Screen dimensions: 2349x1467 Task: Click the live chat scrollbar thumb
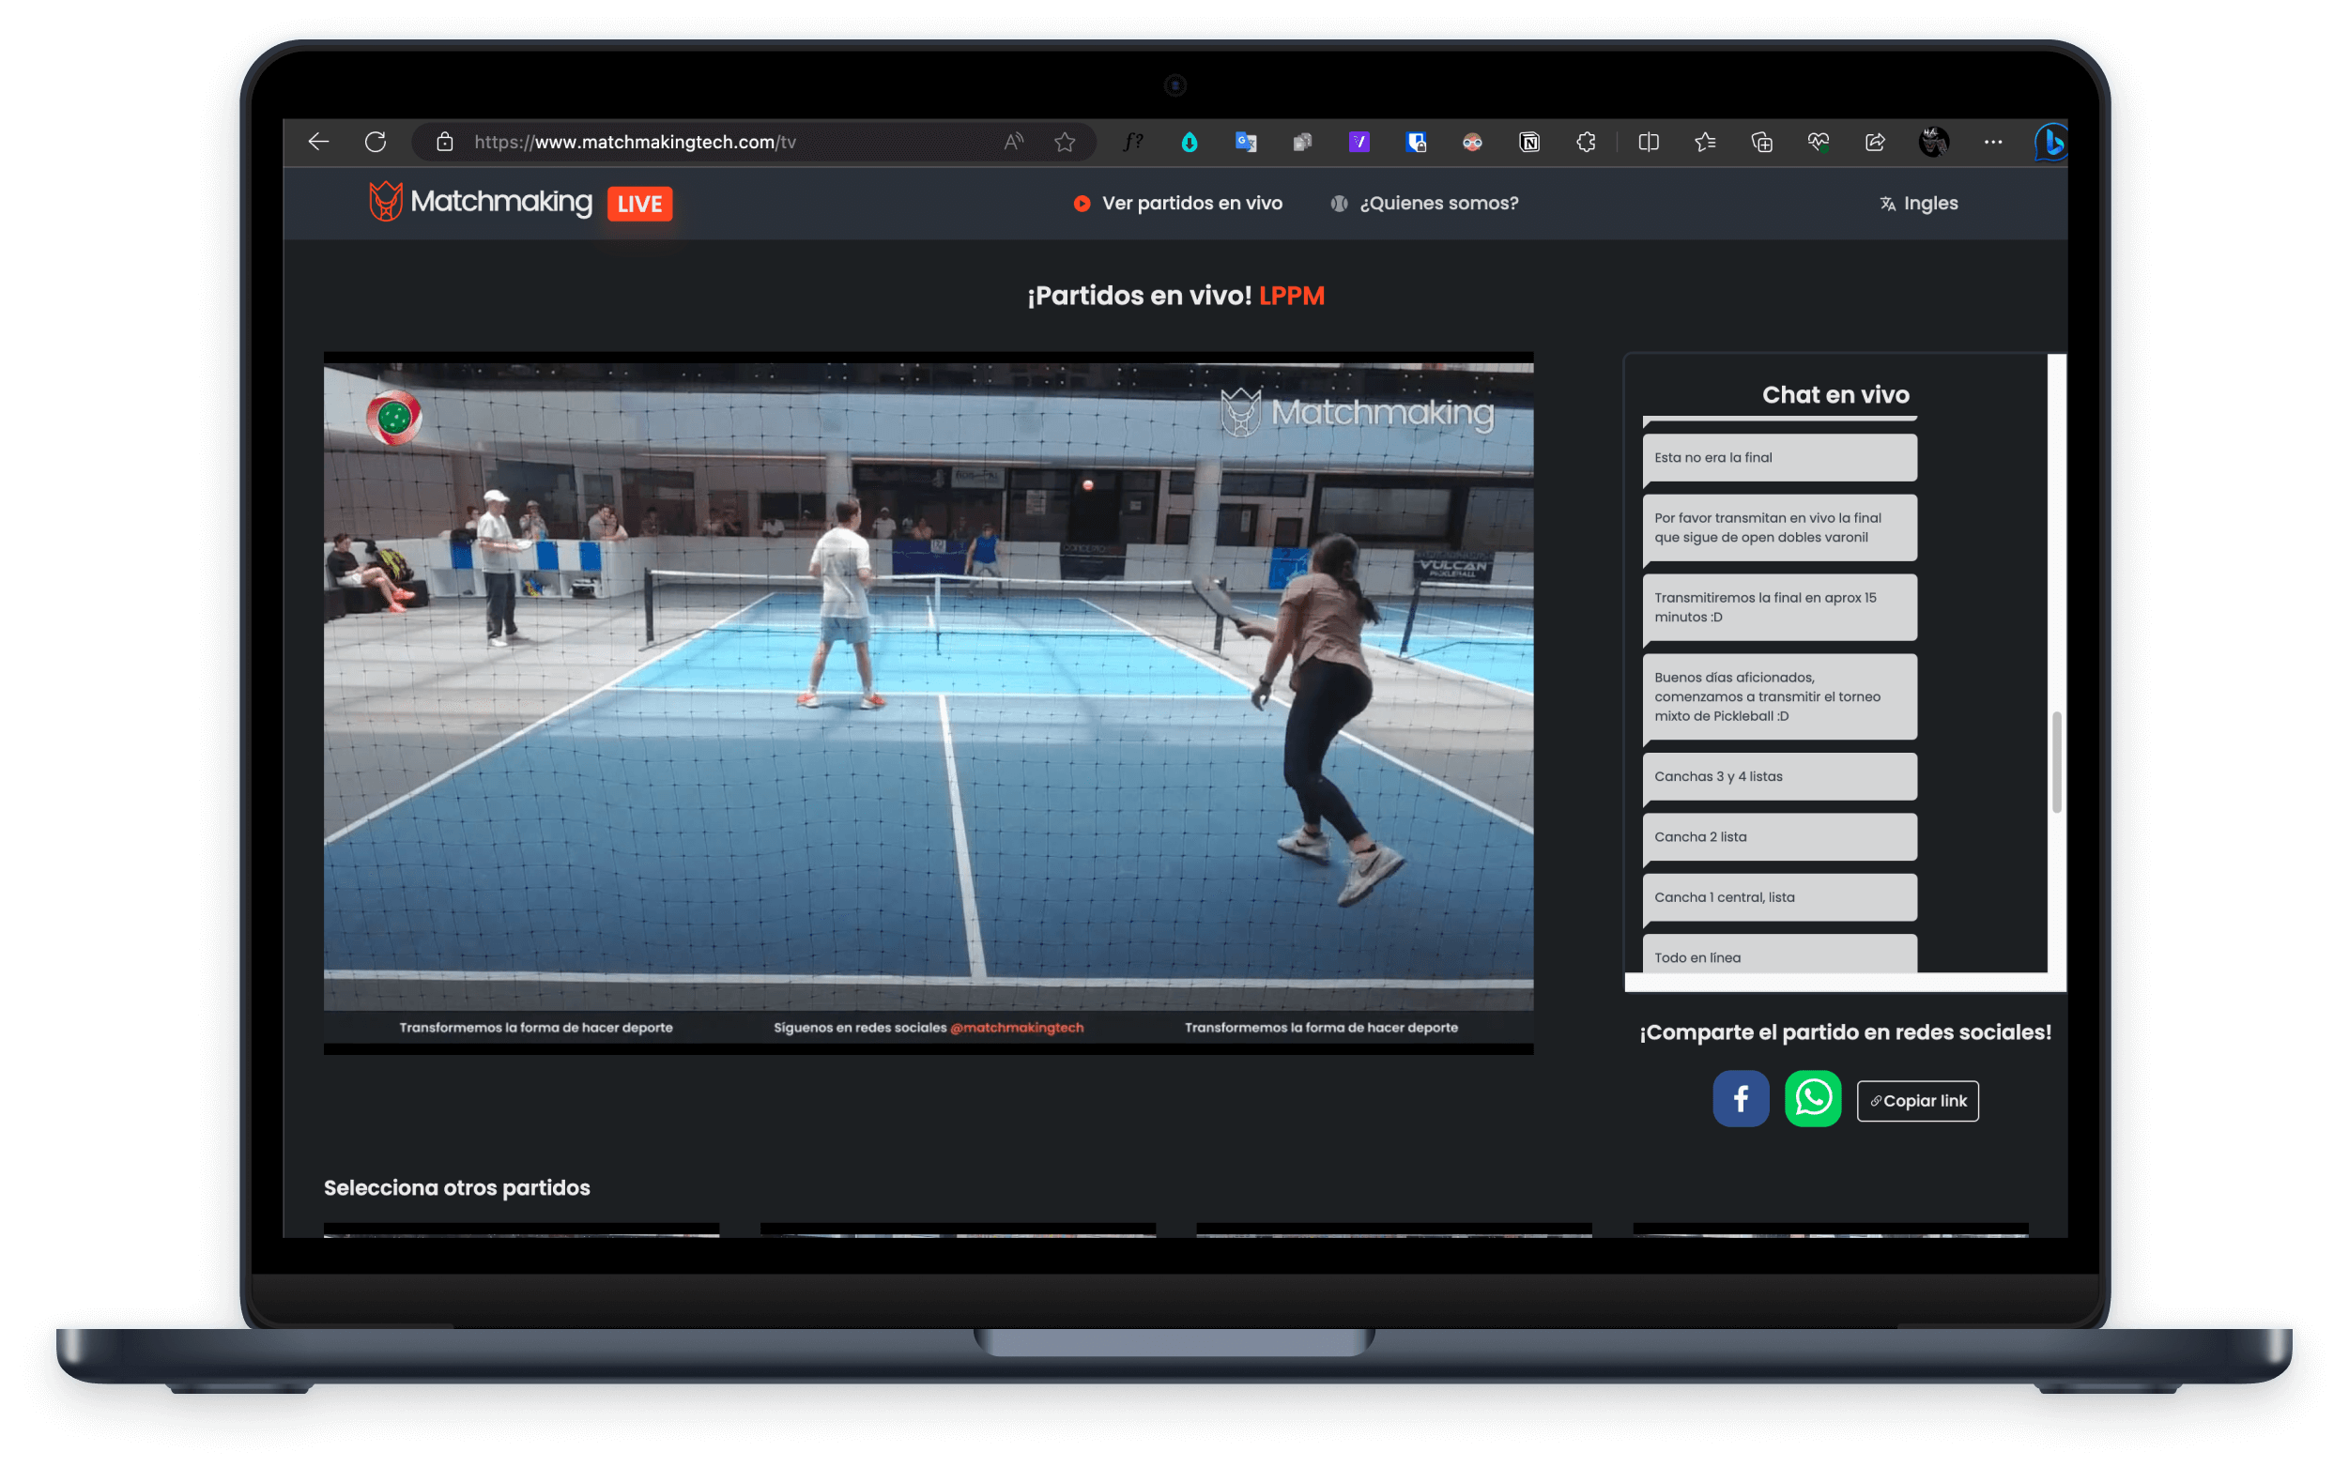click(2056, 763)
